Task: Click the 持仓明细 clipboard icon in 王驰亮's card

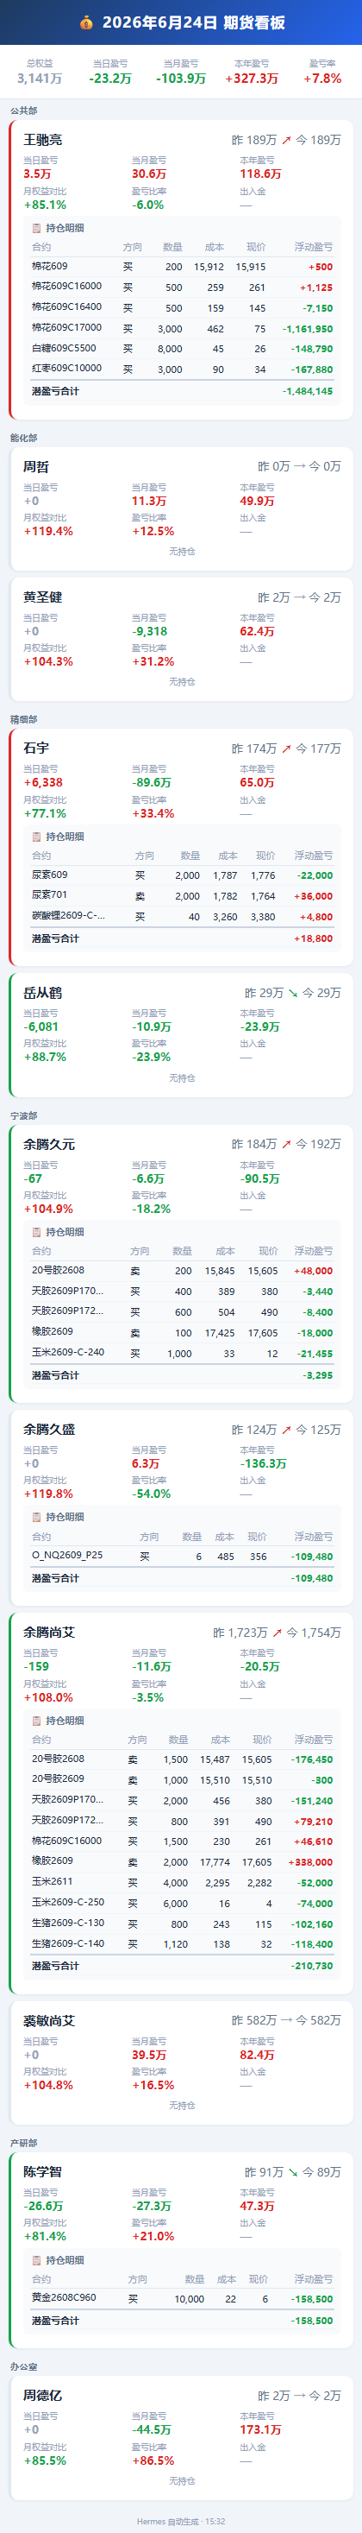Action: 37,228
